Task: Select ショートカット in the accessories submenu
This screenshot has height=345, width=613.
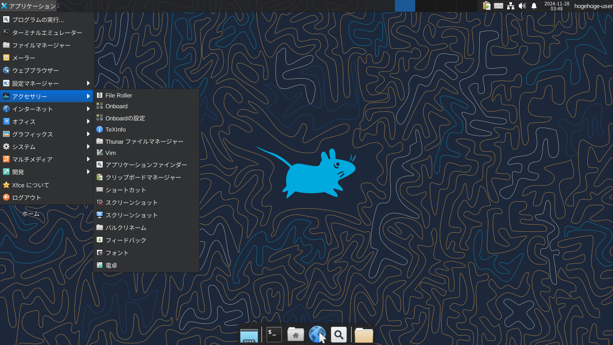Action: [146, 190]
